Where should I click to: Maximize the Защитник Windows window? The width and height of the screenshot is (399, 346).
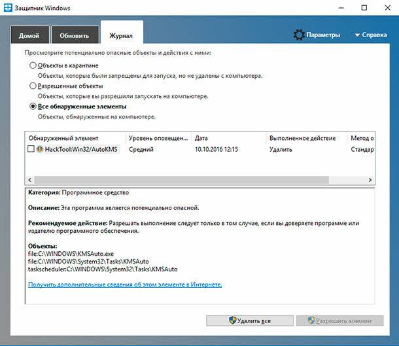click(364, 8)
